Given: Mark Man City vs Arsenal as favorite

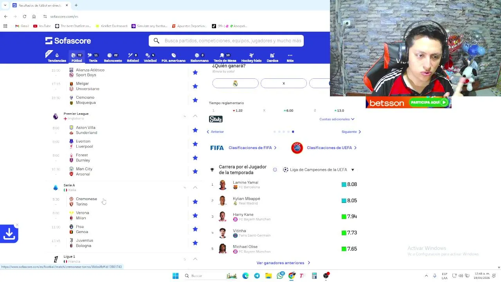Looking at the screenshot, I should coord(195,172).
